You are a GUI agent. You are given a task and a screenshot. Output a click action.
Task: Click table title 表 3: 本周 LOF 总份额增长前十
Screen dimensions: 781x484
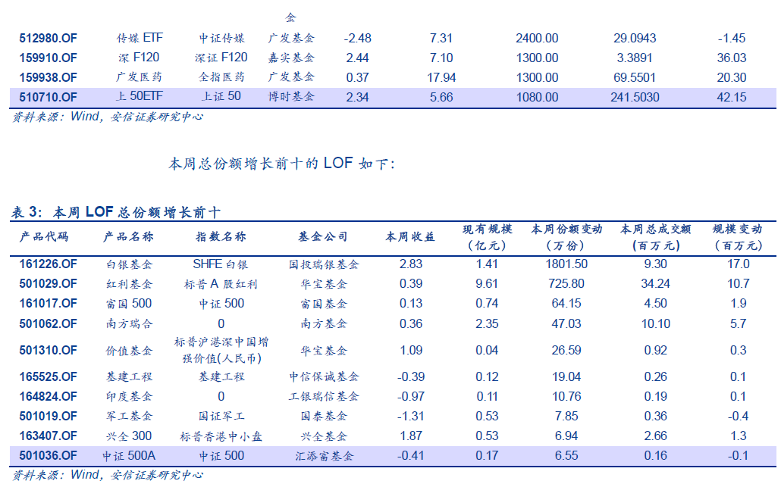tap(115, 212)
